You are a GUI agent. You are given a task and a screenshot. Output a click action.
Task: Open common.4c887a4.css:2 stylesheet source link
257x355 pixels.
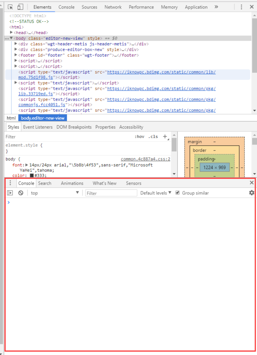click(146, 159)
